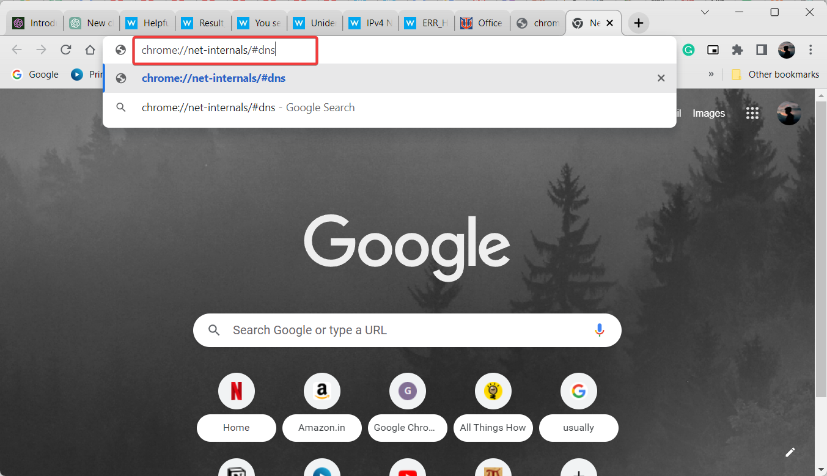Switch to the Office tab
The image size is (827, 476).
coord(482,23)
